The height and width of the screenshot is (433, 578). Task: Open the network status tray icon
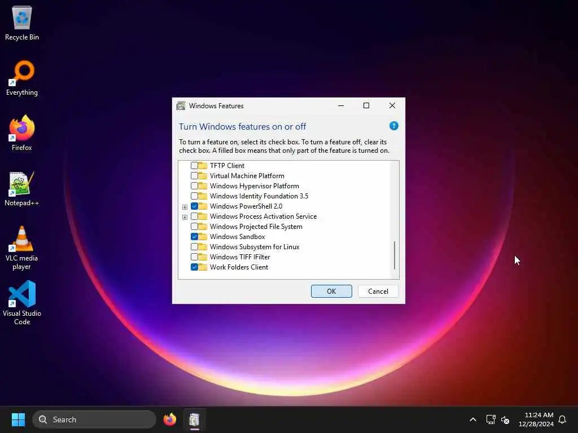tap(491, 419)
